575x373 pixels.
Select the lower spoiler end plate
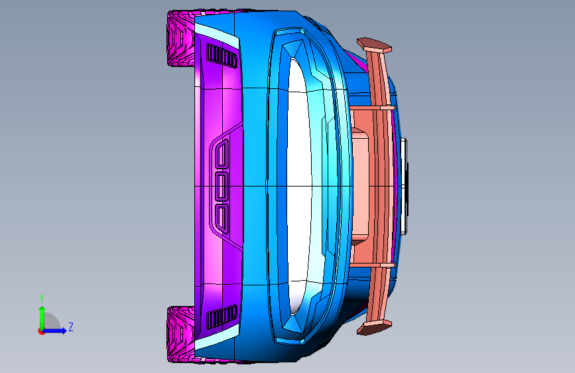click(x=375, y=327)
